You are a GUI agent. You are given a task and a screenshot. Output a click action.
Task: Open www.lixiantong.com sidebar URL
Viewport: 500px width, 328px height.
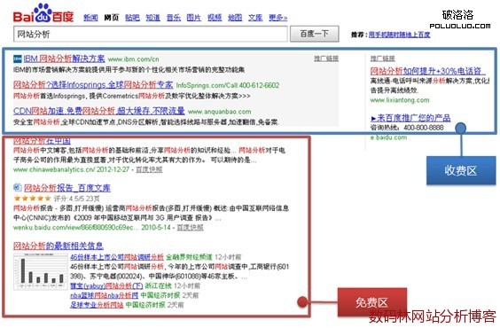coord(400,100)
